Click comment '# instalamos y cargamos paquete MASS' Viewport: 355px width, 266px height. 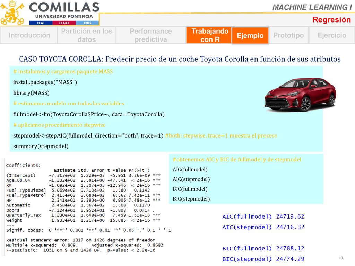(63, 71)
